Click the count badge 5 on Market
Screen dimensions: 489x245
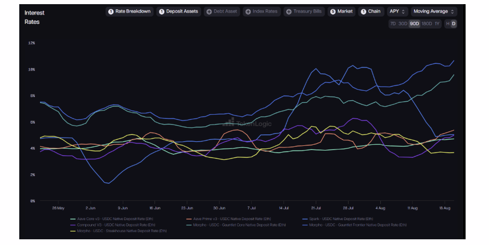[333, 12]
